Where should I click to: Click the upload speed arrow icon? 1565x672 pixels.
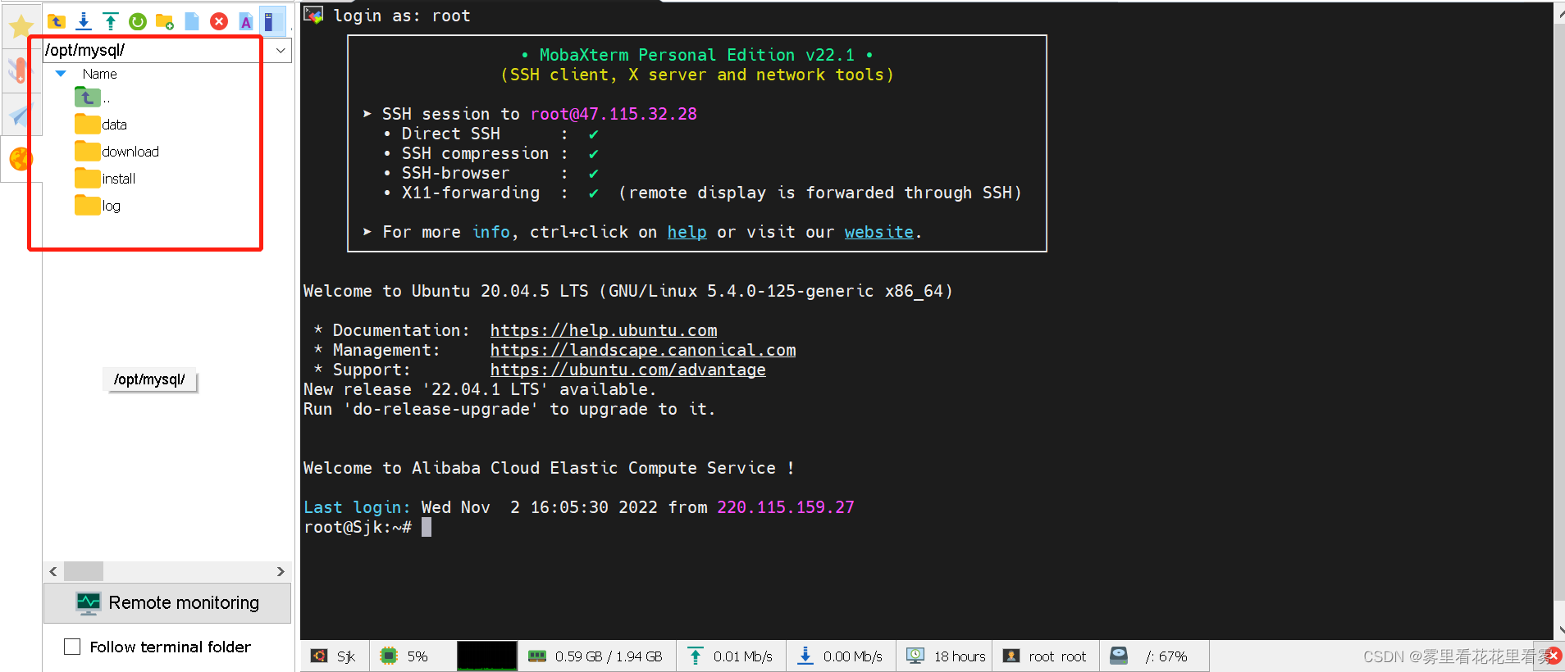pyautogui.click(x=696, y=656)
